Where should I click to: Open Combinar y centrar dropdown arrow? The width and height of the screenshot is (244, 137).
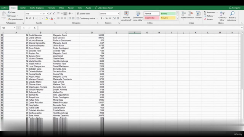click(x=97, y=18)
